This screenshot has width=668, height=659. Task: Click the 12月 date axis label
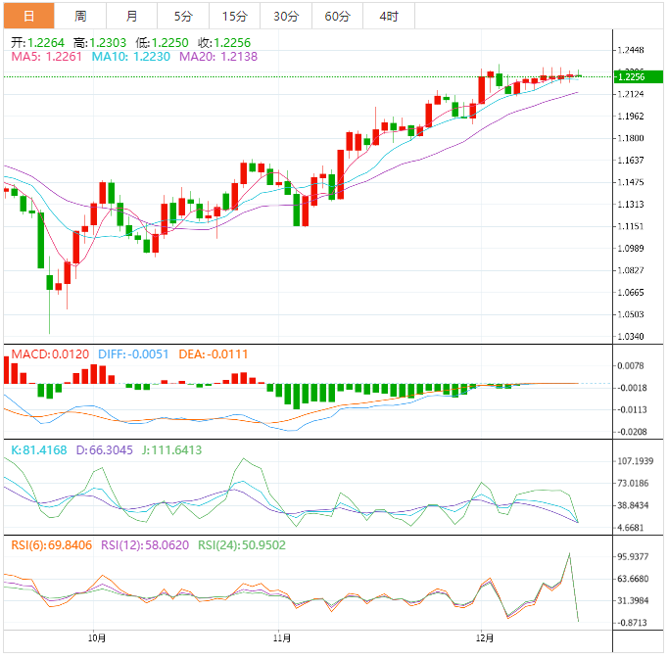point(485,637)
